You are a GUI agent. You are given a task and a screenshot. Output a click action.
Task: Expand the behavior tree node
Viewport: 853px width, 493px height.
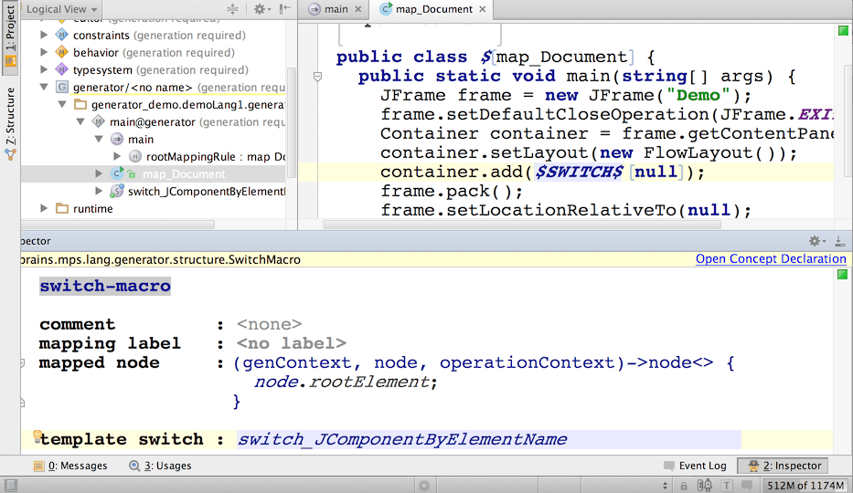(44, 52)
